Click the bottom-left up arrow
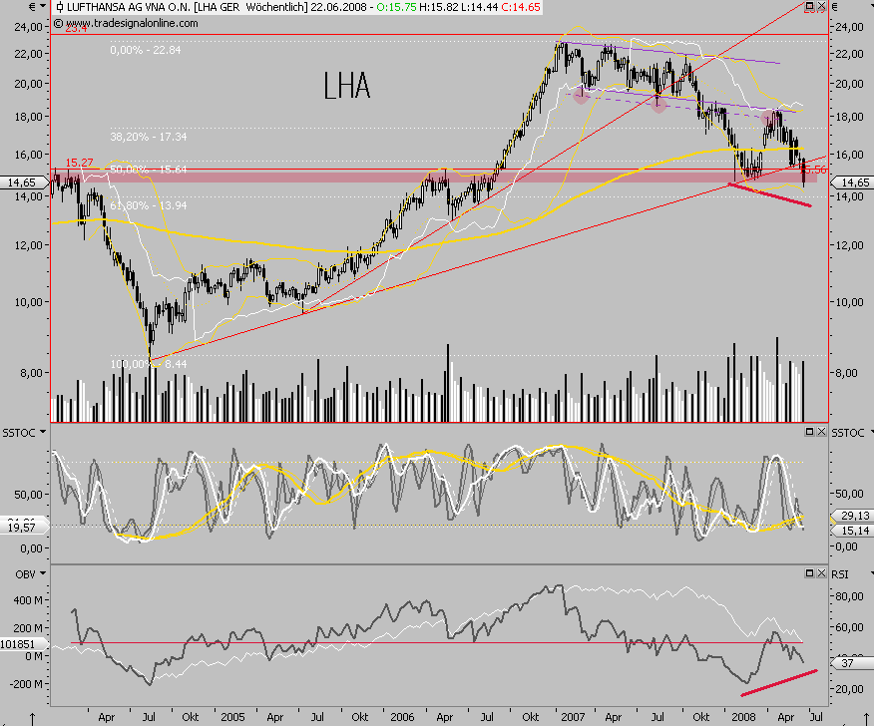This screenshot has width=874, height=726. tap(33, 717)
